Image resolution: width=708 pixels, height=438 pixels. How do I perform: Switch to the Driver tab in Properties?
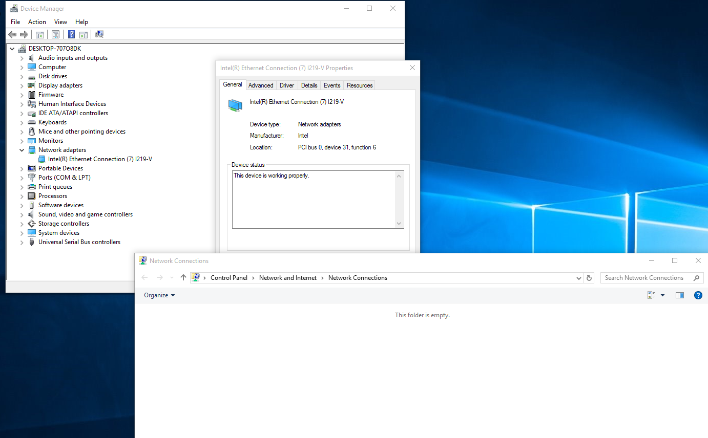tap(287, 85)
